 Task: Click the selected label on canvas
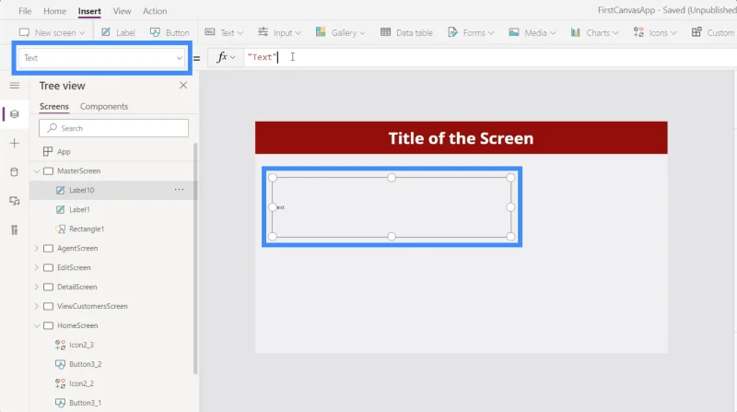tap(392, 207)
